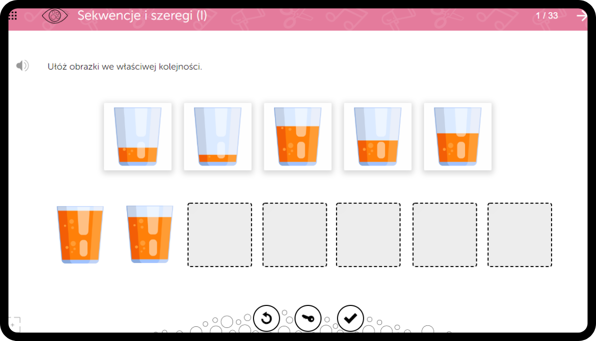Go to next exercise with the arrow
The image size is (596, 341).
(581, 16)
